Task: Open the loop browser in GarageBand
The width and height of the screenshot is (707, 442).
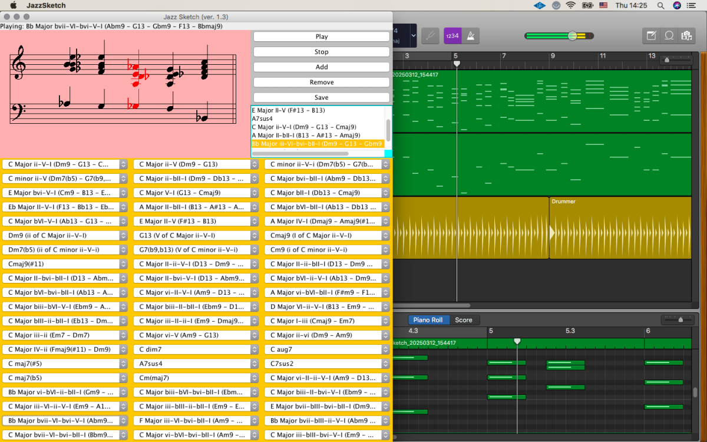Action: coord(669,35)
